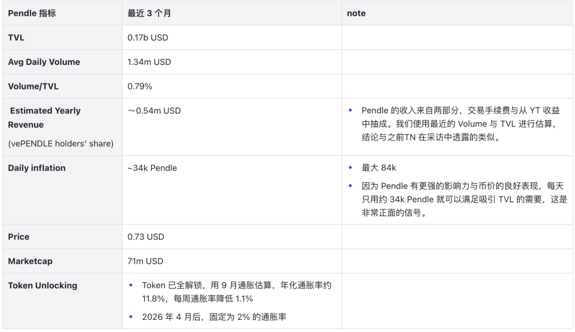Click the "Pendle 指标" column header
This screenshot has width=575, height=332.
click(x=32, y=13)
